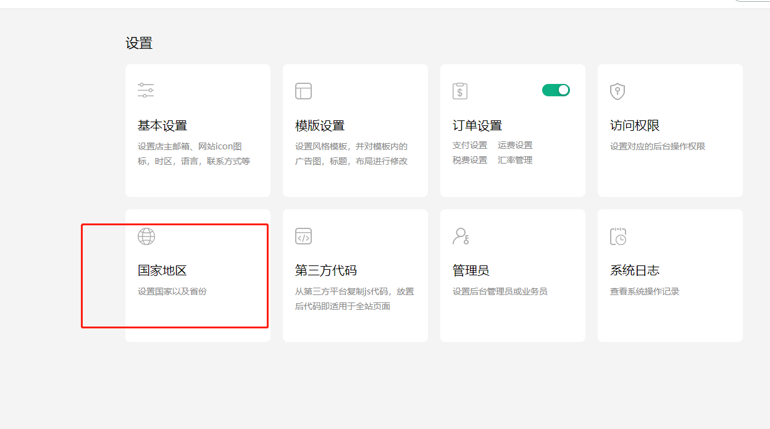Click the Order Settings clipboard dollar icon
This screenshot has height=429, width=770.
click(460, 91)
